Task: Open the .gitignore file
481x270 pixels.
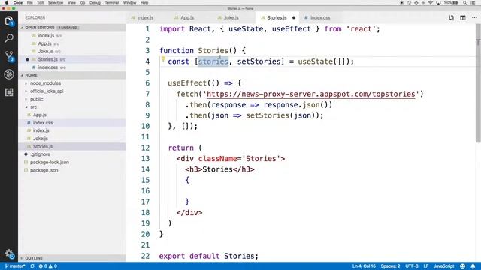Action: [x=72, y=154]
